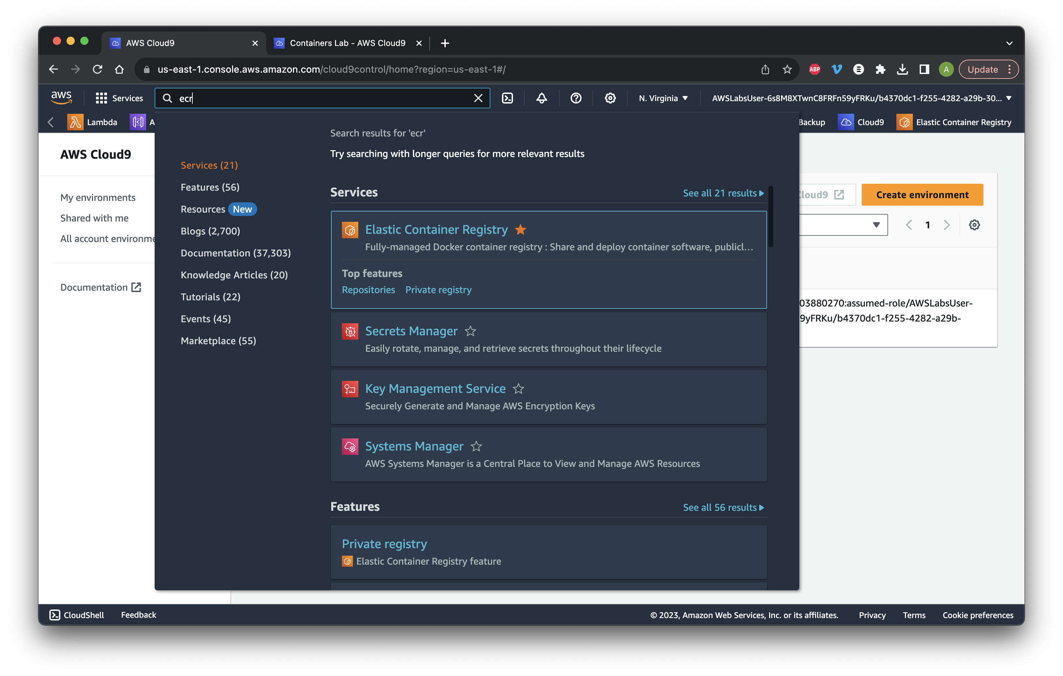Open the help question mark icon
This screenshot has height=676, width=1063.
(576, 98)
